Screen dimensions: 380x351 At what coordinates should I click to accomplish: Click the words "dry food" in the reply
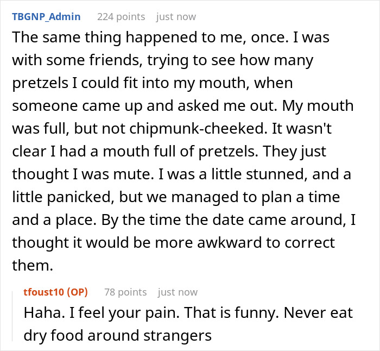tap(55, 335)
